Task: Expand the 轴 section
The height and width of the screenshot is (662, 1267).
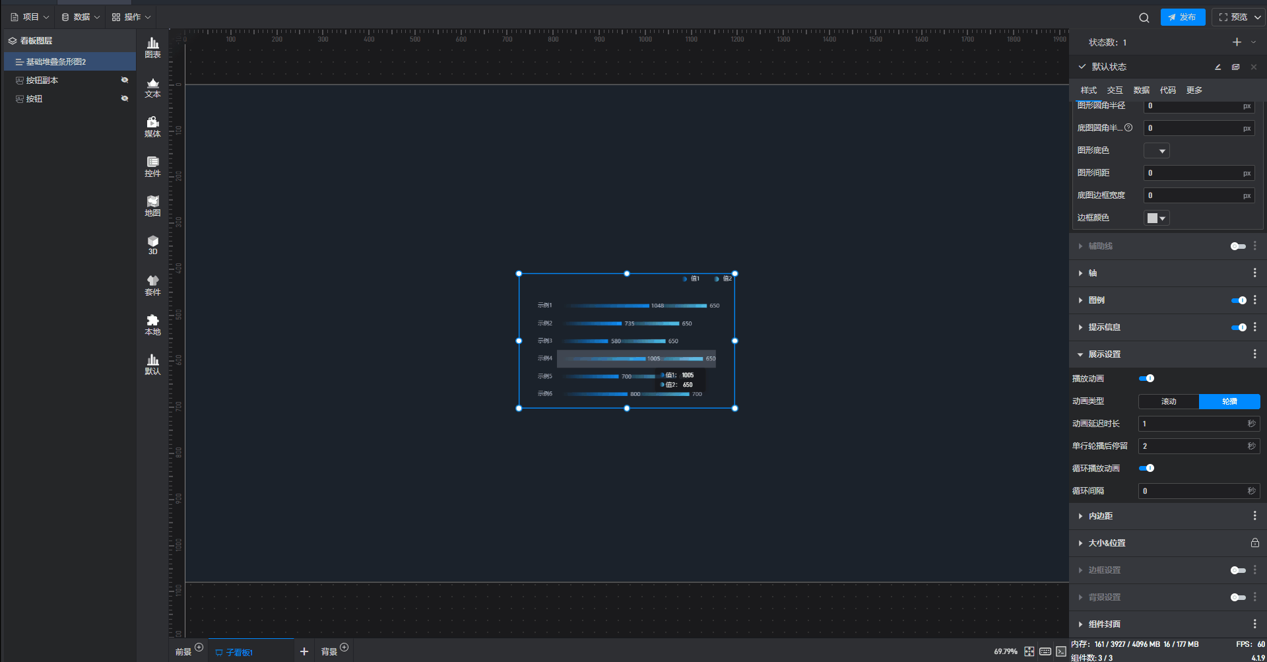Action: click(1080, 273)
